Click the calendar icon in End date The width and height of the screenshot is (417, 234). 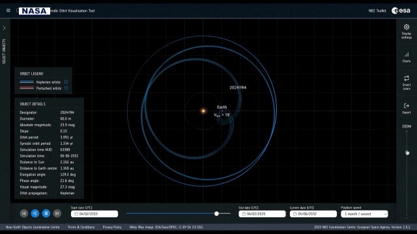coord(244,214)
